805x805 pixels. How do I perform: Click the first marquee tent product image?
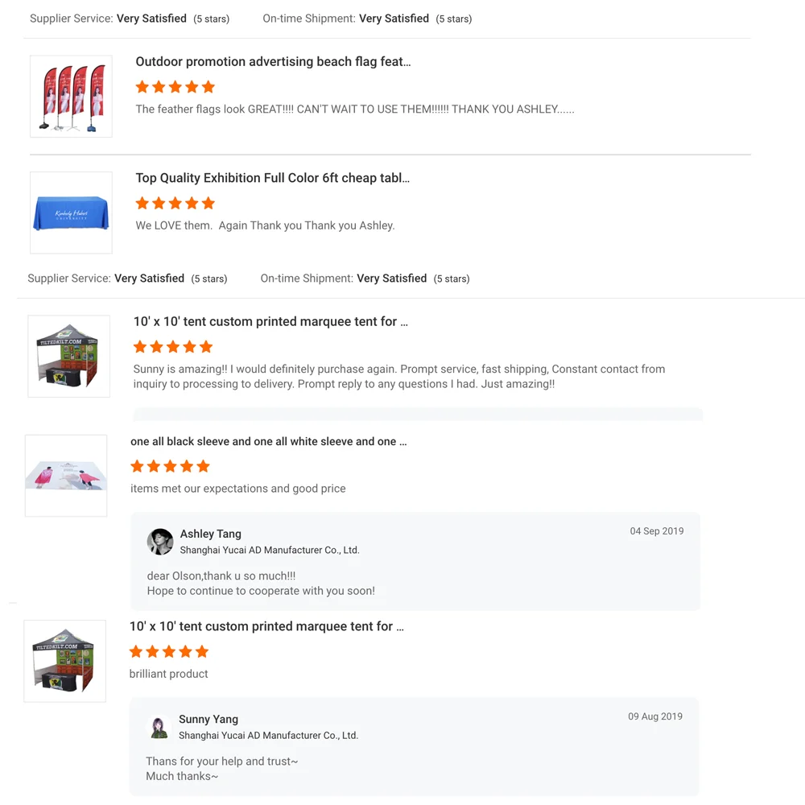[x=68, y=356]
